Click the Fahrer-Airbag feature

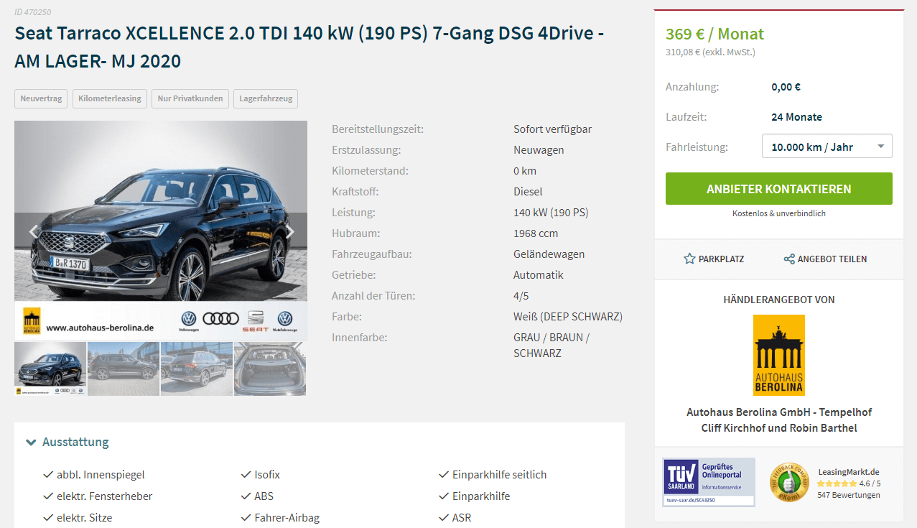287,518
